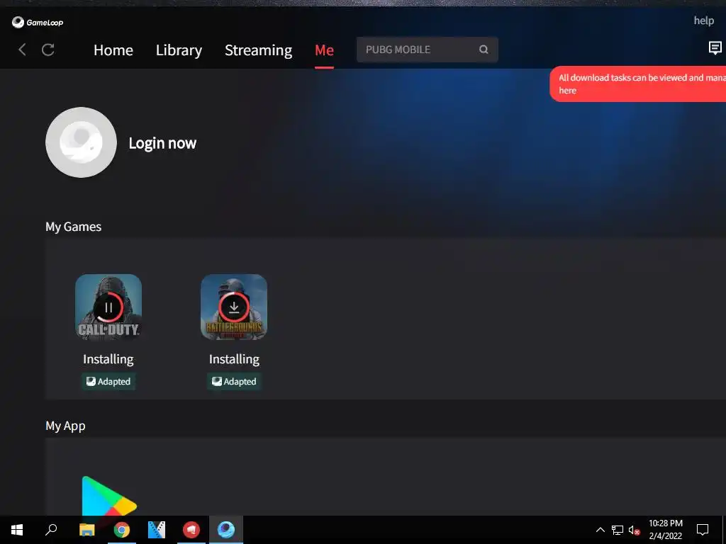The height and width of the screenshot is (544, 726).
Task: Click the GameLoop logo in the title bar
Action: (x=38, y=22)
